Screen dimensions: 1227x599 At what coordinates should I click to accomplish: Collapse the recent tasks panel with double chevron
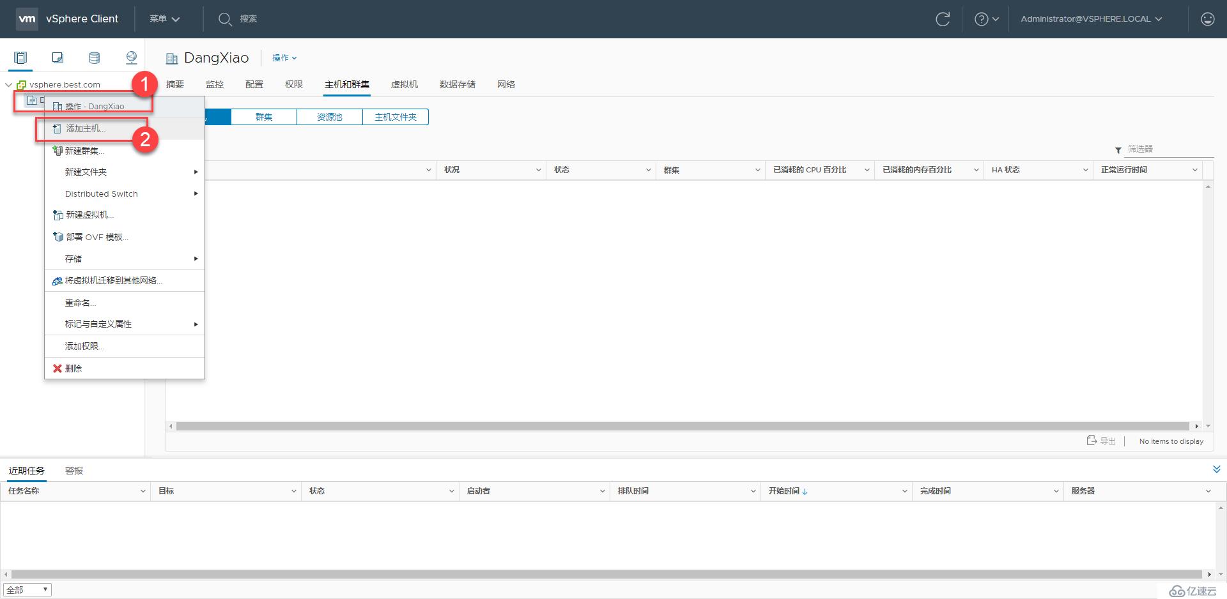[1216, 469]
